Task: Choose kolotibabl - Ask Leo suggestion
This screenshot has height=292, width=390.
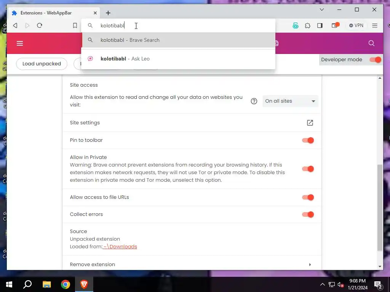Action: [178, 59]
